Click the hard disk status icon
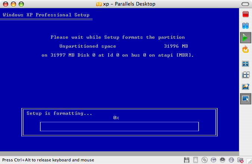This screenshot has height=164, width=252. point(196,160)
